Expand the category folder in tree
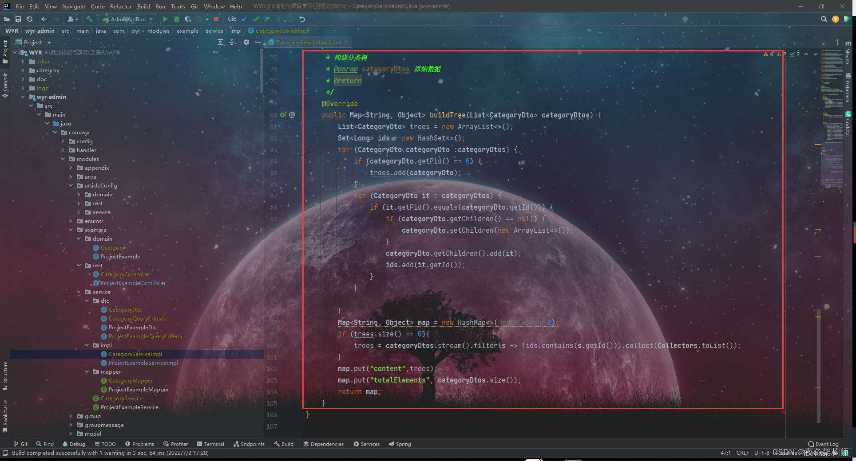 tap(23, 70)
